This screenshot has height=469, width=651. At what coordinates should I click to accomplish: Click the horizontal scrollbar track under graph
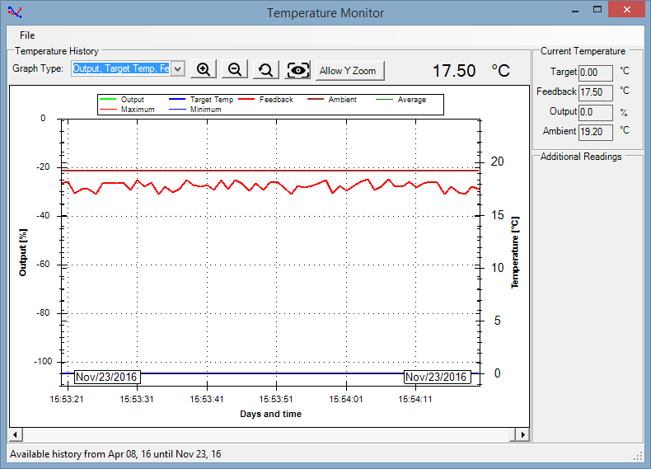click(265, 435)
